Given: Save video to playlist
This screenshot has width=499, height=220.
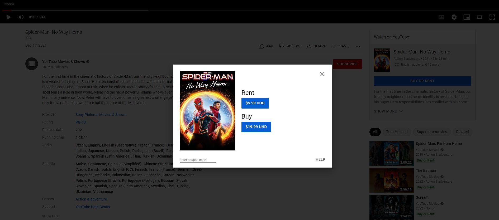Looking at the screenshot, I should point(340,46).
